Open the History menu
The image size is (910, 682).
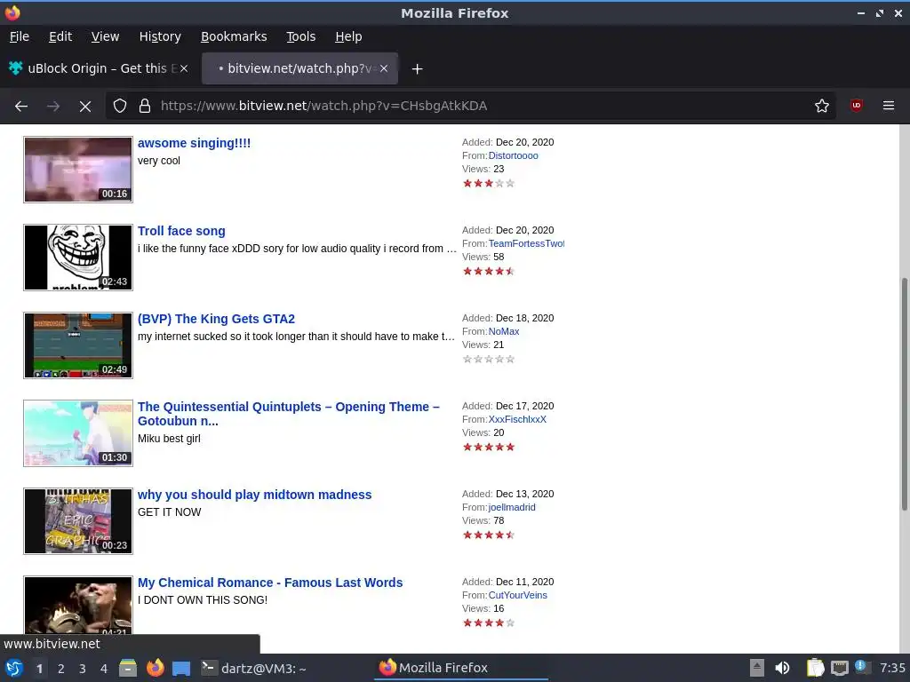coord(160,36)
